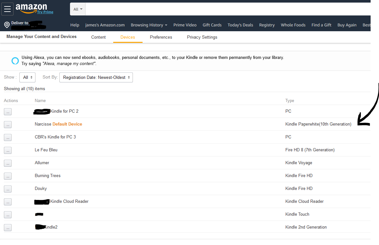The height and width of the screenshot is (245, 379).
Task: Click the Kindle 2nd Generation type text
Action: point(306,227)
